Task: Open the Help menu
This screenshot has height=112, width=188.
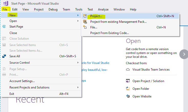Action: [133, 9]
